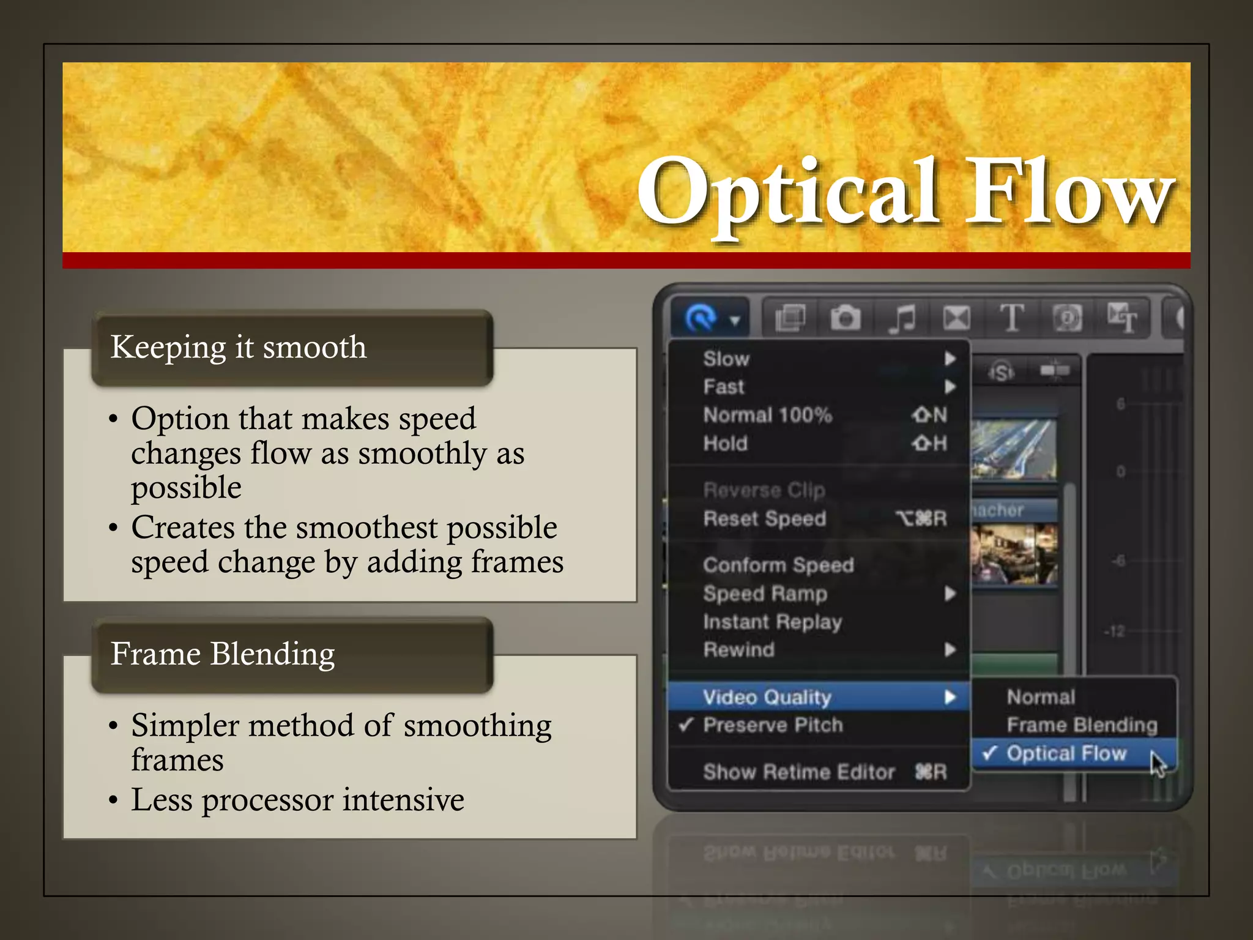
Task: Open the Titles browser T icon
Action: pyautogui.click(x=1012, y=318)
